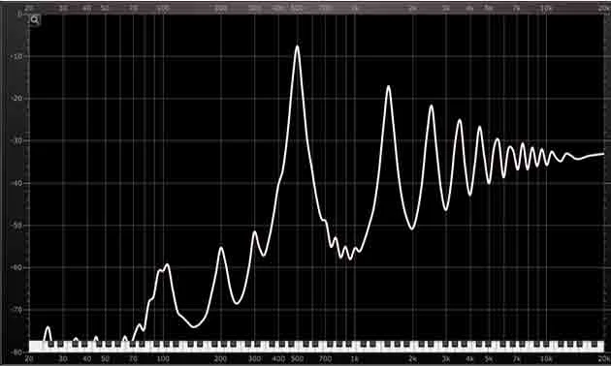
Task: Click the 500 label on the lower frequency scale
Action: pos(298,358)
